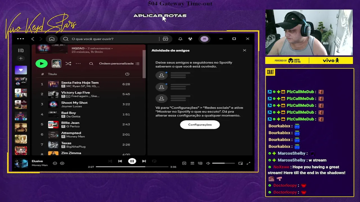
Task: Skip to next track
Action: tap(144, 161)
